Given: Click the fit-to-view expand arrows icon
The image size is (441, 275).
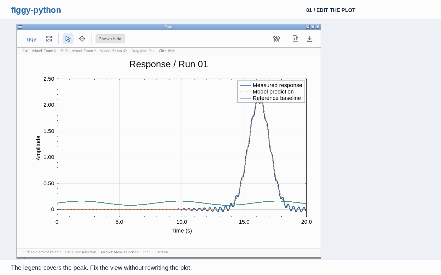Looking at the screenshot, I should [49, 39].
